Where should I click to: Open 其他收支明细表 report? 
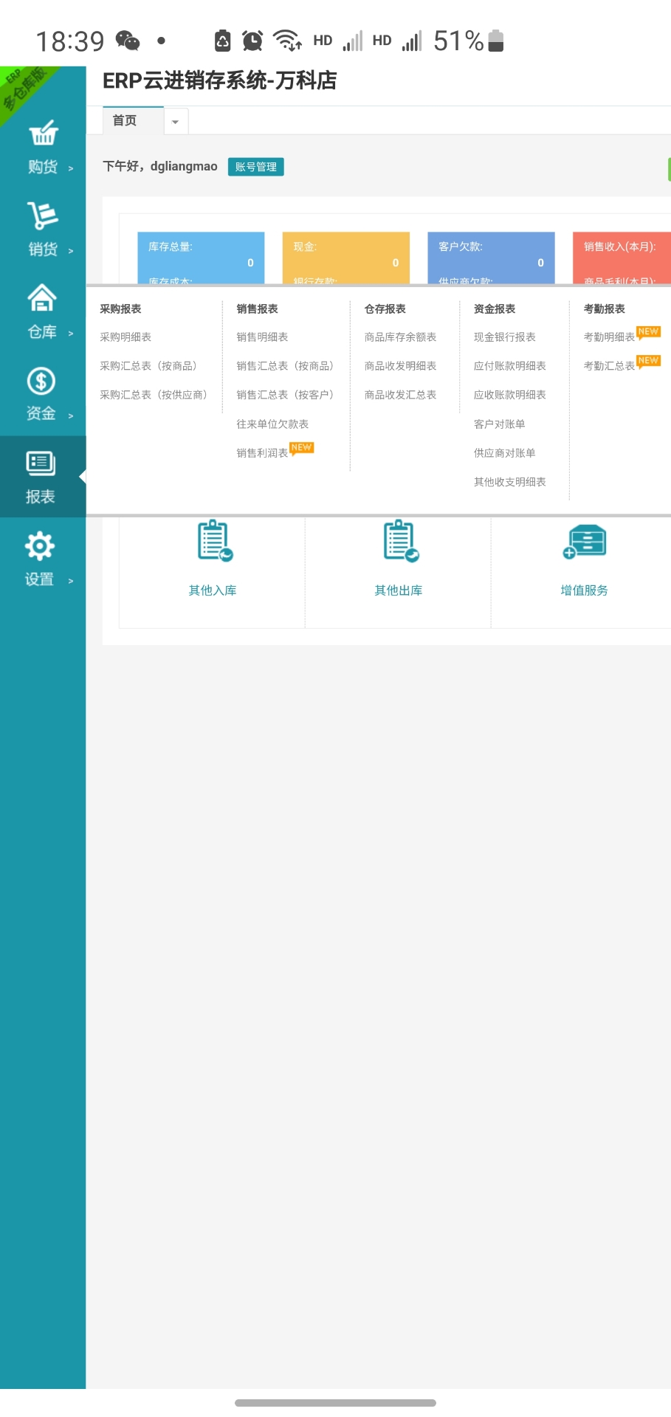coord(510,482)
